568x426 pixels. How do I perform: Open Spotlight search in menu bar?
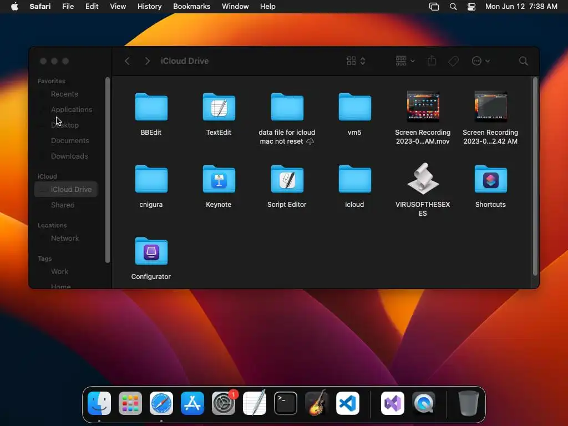[453, 7]
